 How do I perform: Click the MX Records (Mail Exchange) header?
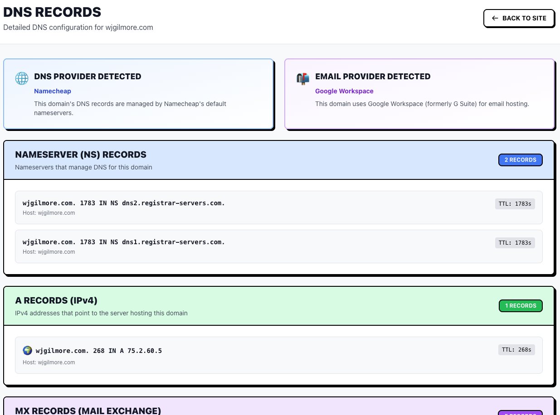click(x=88, y=411)
